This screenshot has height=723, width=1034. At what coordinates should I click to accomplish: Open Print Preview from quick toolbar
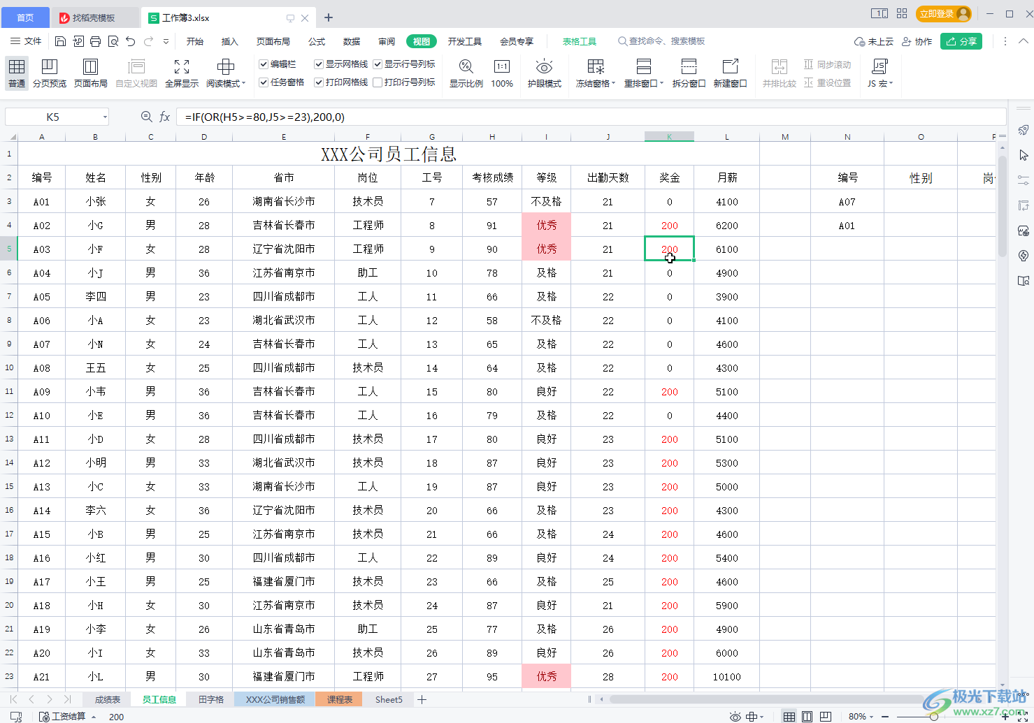point(113,41)
